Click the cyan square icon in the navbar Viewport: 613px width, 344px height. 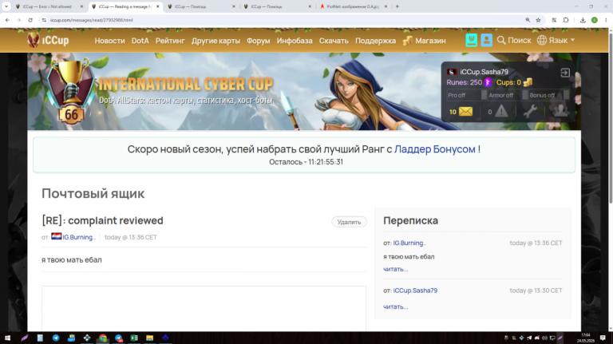pyautogui.click(x=472, y=40)
